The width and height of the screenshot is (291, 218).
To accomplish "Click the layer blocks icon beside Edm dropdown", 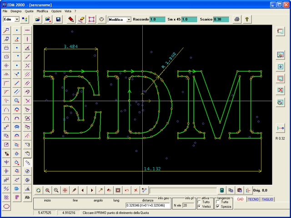I will click(x=25, y=19).
